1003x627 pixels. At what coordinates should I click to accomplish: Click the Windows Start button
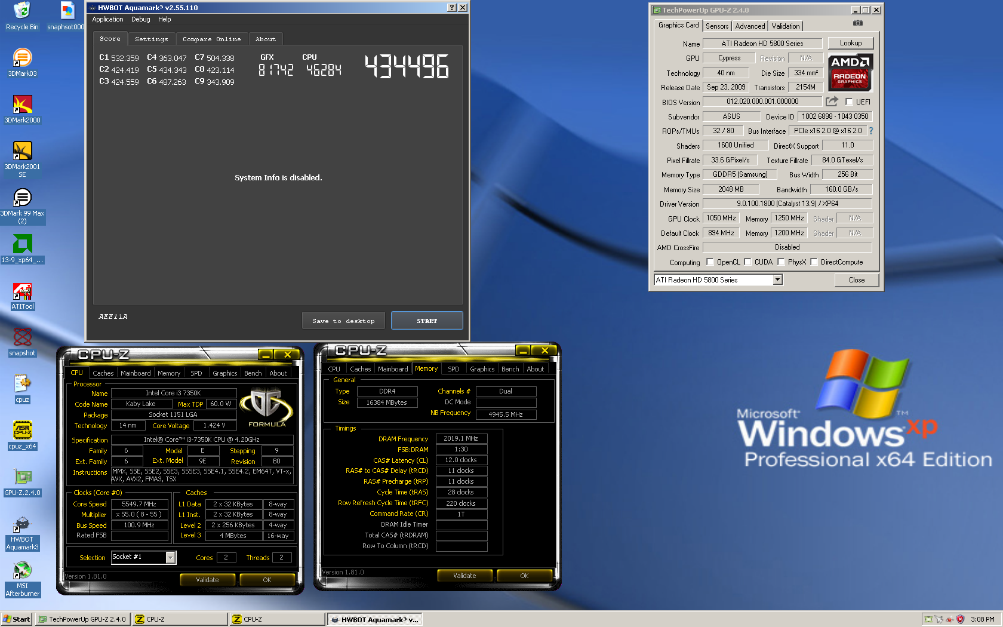pyautogui.click(x=16, y=619)
